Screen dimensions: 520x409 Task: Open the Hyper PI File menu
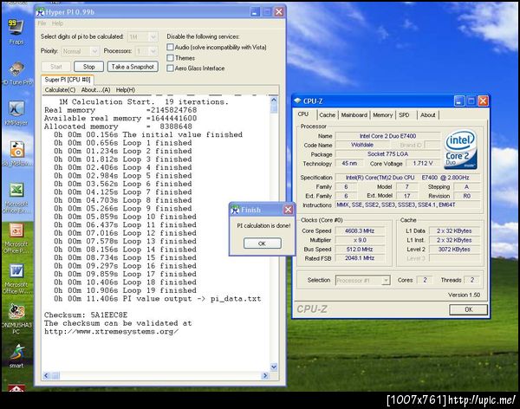point(42,23)
